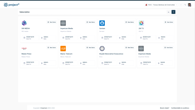Click the 3W MEDIA logo
The image size is (195, 110).
point(24,23)
